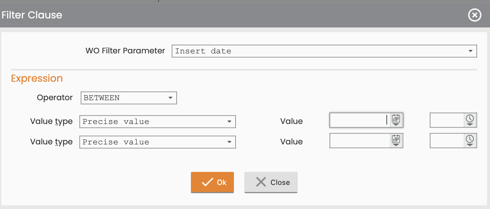Click the grey Close button
The width and height of the screenshot is (490, 209).
[x=271, y=182]
